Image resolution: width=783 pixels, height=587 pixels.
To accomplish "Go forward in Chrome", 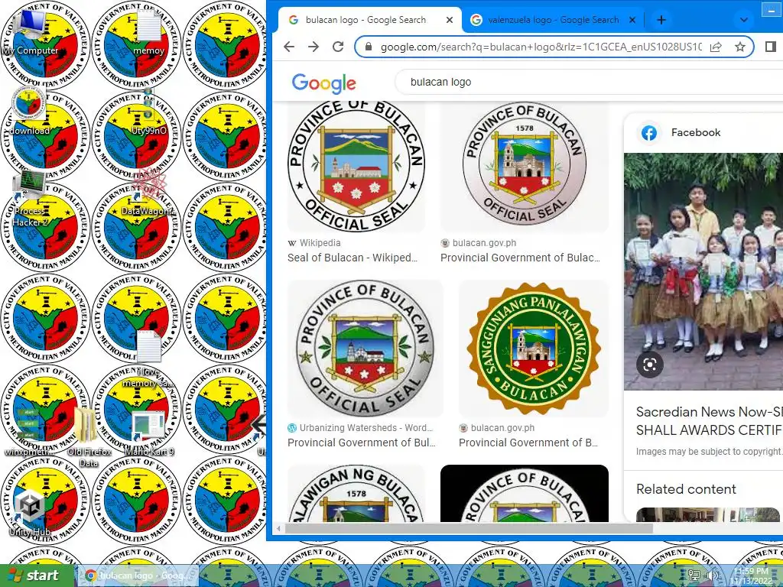I will [313, 47].
